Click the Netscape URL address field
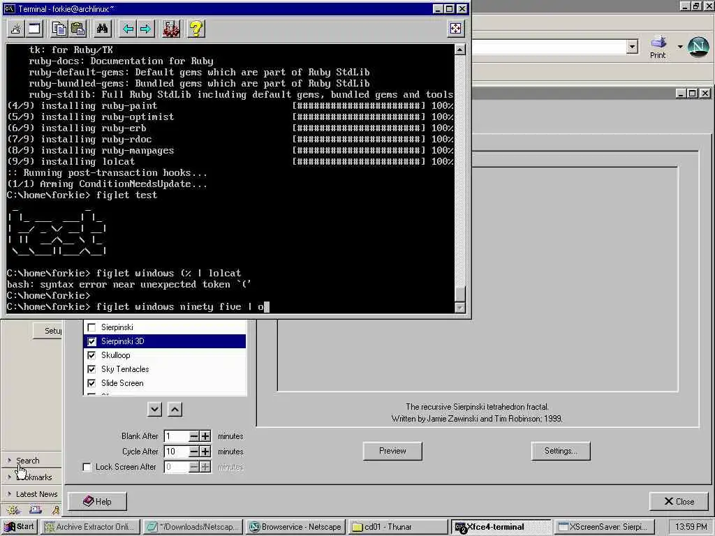Viewport: 715px width, 536px height. [549, 47]
